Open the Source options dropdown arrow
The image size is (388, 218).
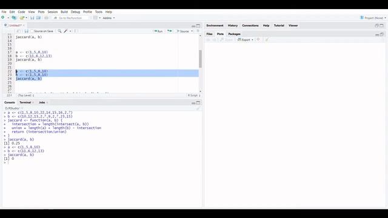point(192,31)
